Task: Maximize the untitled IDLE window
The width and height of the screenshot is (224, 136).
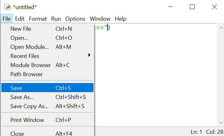Action: click(192, 7)
